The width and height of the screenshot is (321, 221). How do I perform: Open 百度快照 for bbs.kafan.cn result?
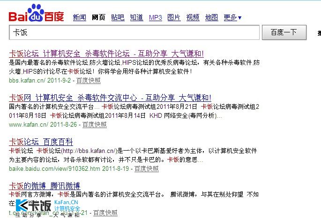click(x=89, y=80)
